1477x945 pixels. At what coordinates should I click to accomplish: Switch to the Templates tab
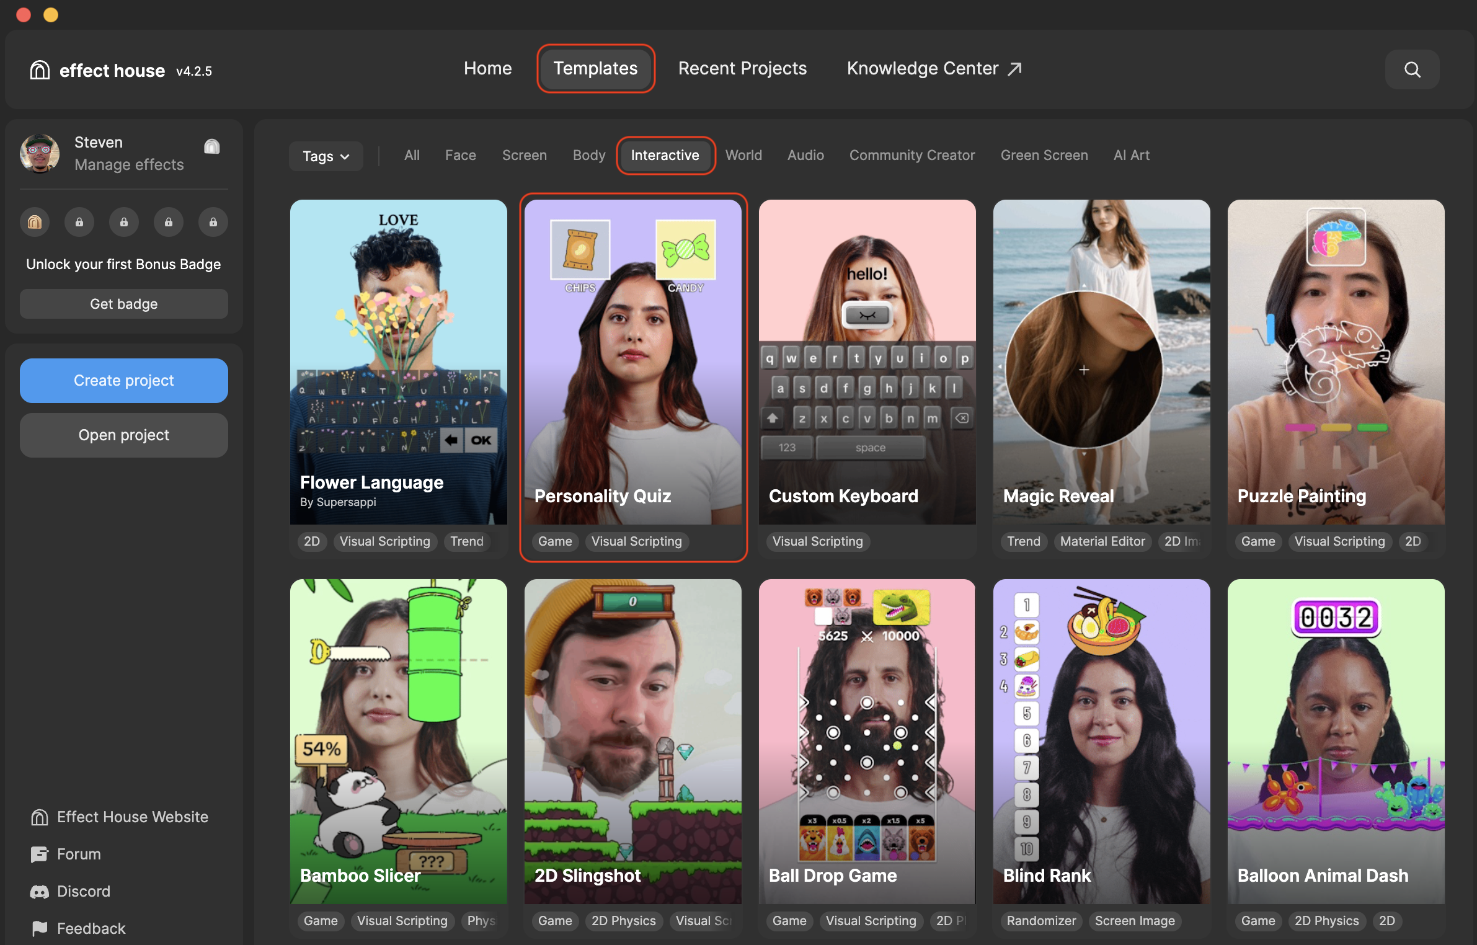596,68
